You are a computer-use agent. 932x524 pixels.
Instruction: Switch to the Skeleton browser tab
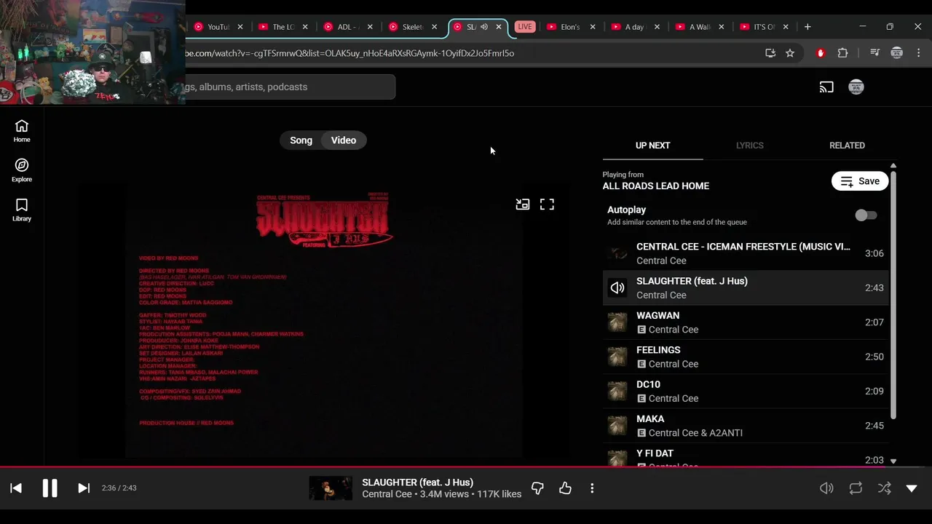click(x=413, y=27)
